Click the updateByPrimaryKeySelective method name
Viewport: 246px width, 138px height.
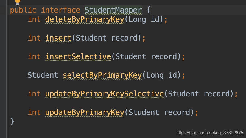[x=104, y=94]
